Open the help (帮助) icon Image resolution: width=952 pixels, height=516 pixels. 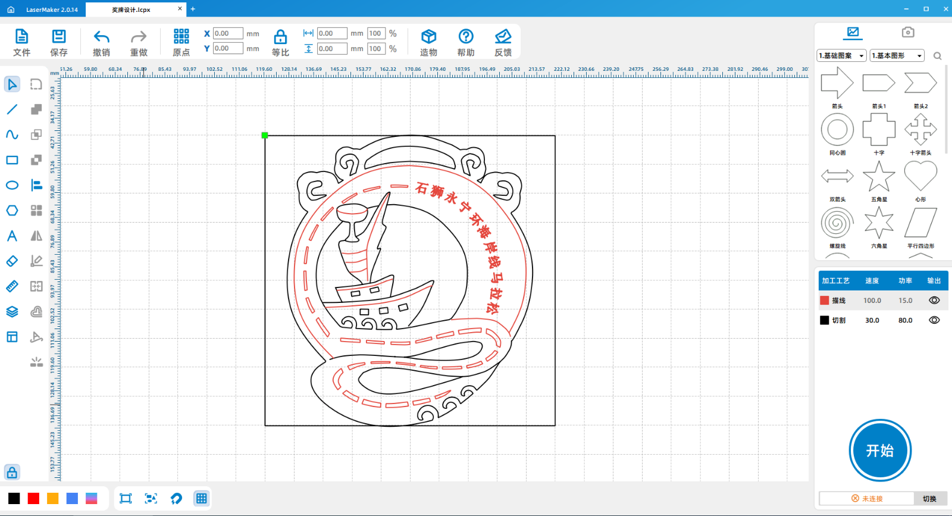click(x=466, y=37)
